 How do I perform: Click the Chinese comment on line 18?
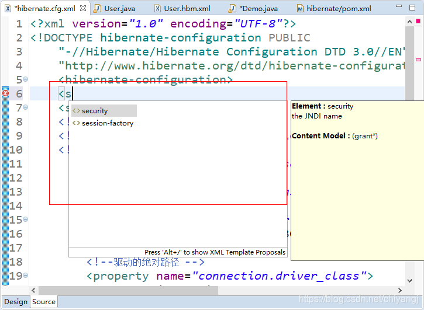point(146,262)
